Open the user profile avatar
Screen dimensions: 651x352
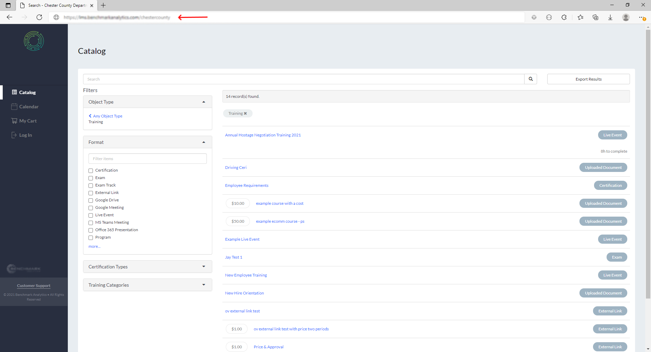pos(626,17)
